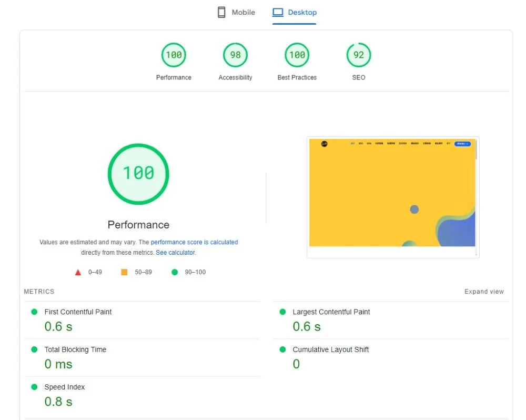
Task: Open the performance score is calculated link
Action: pos(194,242)
